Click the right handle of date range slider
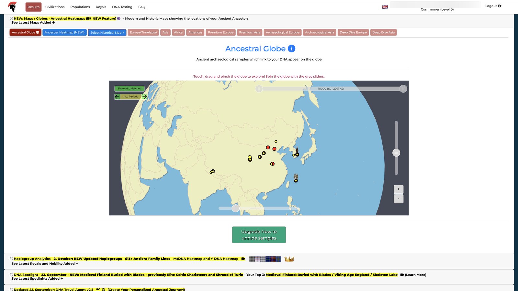The image size is (518, 291). pyautogui.click(x=403, y=89)
